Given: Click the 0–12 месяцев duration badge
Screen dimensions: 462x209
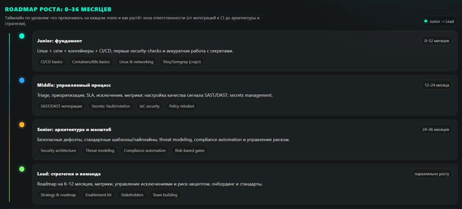Looking at the screenshot, I should 437,41.
